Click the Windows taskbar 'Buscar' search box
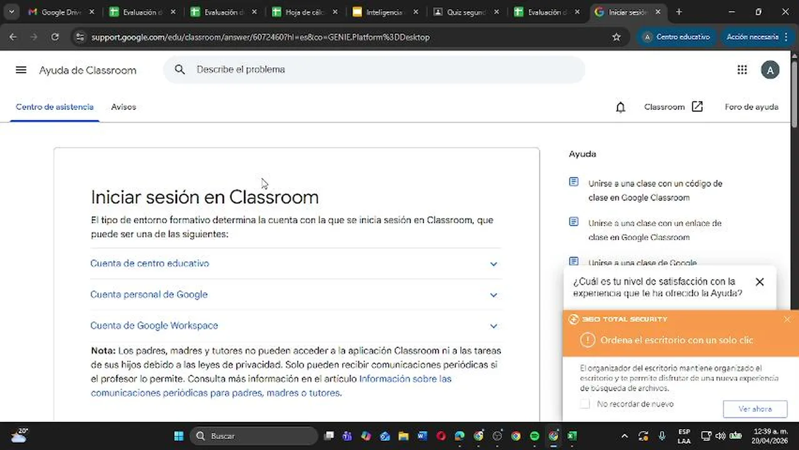Image resolution: width=799 pixels, height=450 pixels. tap(253, 436)
